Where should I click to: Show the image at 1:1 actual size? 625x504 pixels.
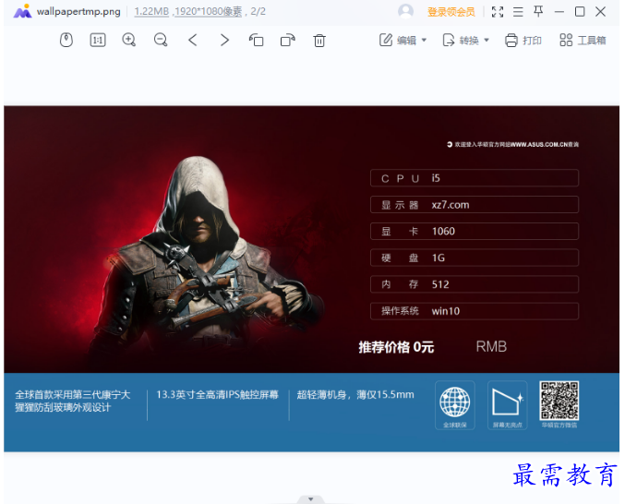[98, 41]
